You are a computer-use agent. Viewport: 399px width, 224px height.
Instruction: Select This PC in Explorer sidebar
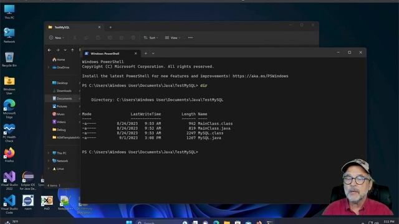(60, 153)
